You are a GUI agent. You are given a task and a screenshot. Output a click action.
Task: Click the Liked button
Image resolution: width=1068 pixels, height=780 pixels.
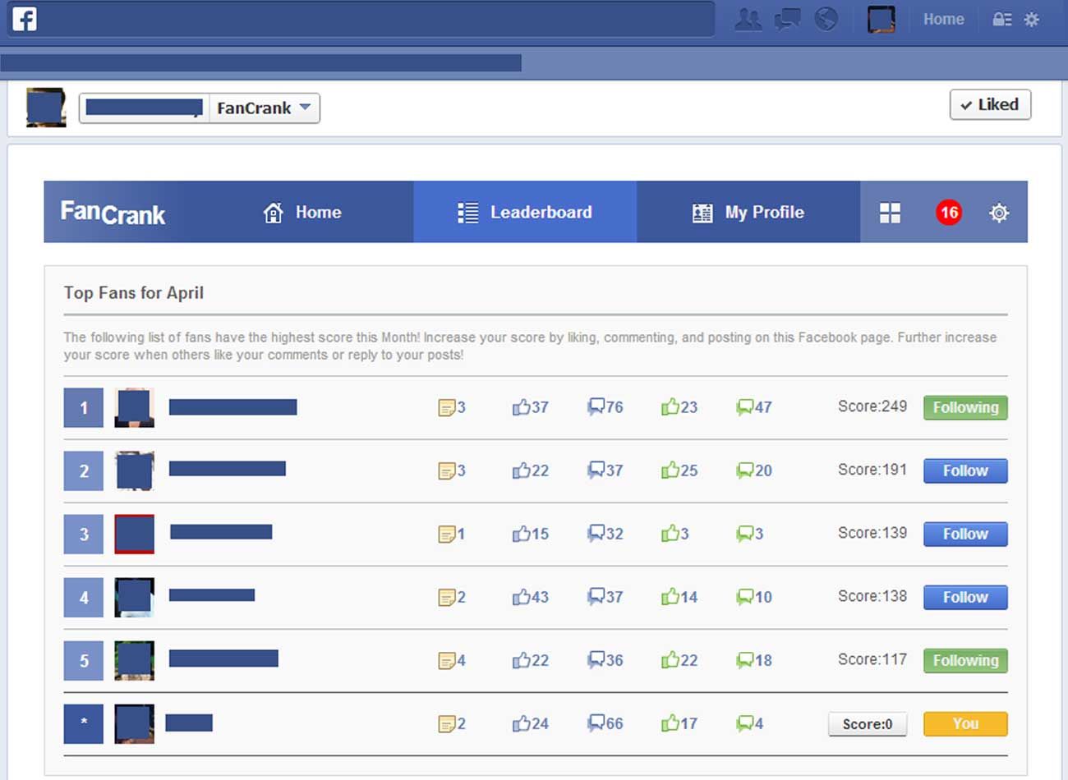[990, 104]
